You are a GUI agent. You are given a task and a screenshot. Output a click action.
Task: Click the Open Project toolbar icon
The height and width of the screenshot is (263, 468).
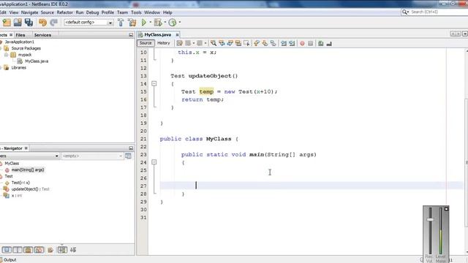18,23
